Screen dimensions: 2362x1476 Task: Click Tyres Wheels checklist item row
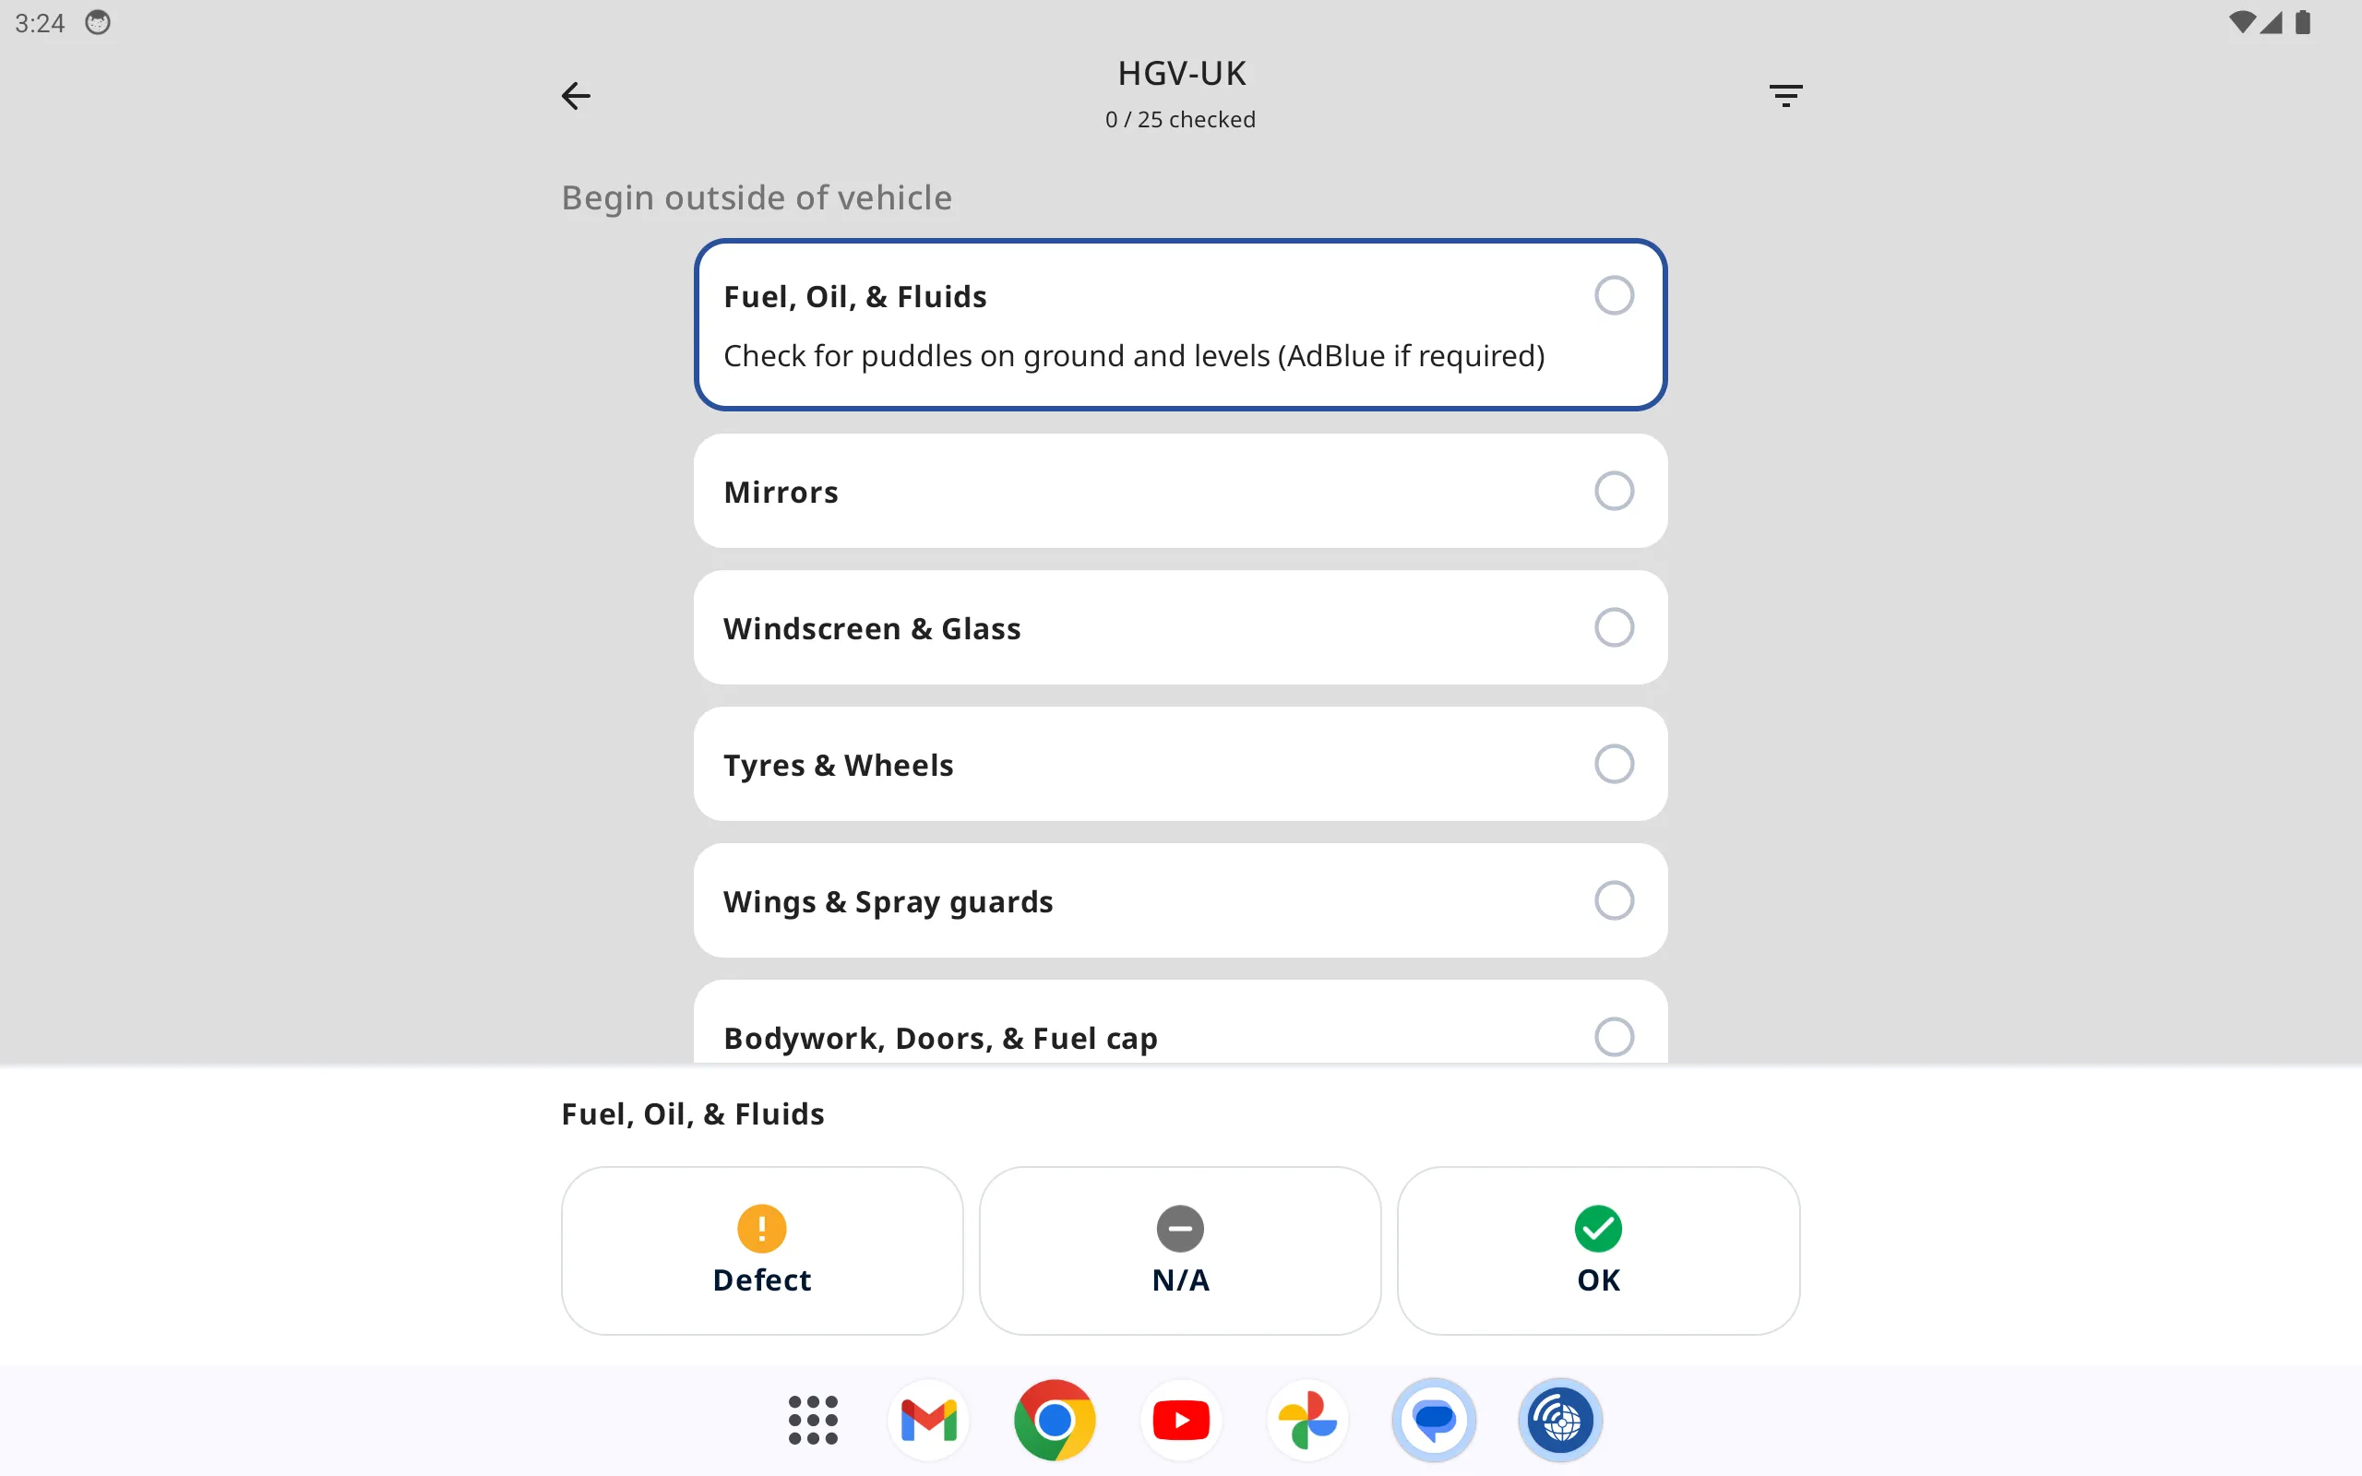pos(1180,764)
